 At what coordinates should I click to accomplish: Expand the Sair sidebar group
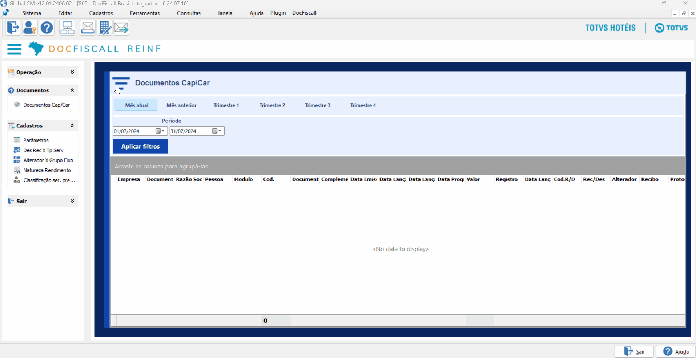(x=72, y=201)
